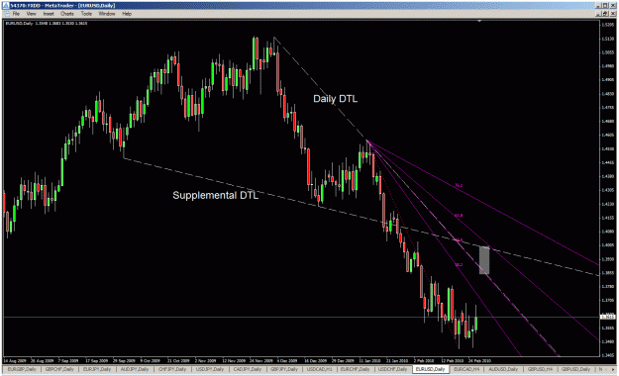Switch to the USDCAD,H1 chart tab

(319, 369)
